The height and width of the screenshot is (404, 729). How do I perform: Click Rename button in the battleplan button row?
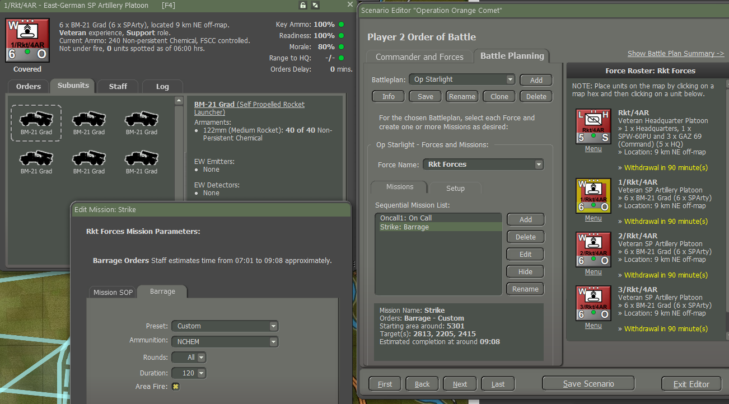pos(462,96)
